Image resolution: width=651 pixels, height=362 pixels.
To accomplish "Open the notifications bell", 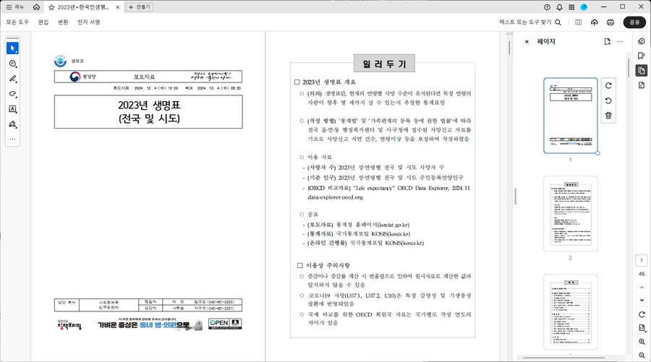I will click(x=559, y=7).
